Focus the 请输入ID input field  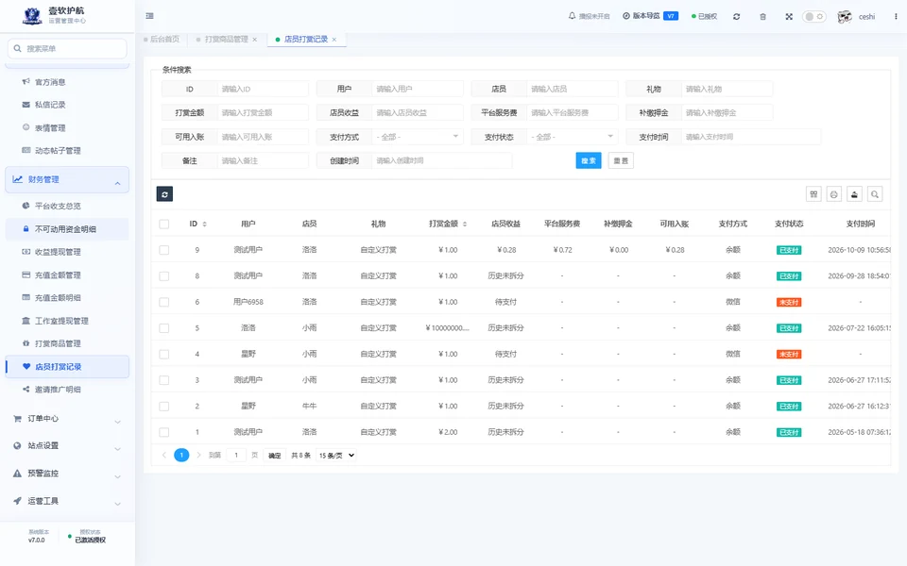pyautogui.click(x=263, y=89)
